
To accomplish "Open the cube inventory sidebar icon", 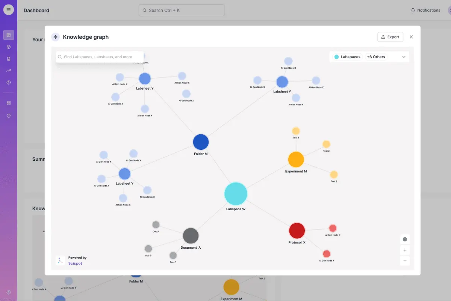I will [9, 47].
